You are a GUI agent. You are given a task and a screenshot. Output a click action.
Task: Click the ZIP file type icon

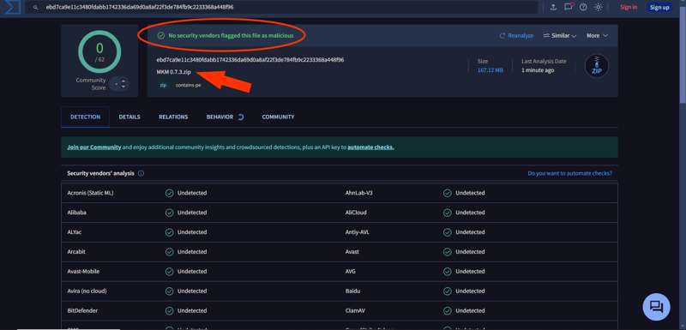pos(596,66)
